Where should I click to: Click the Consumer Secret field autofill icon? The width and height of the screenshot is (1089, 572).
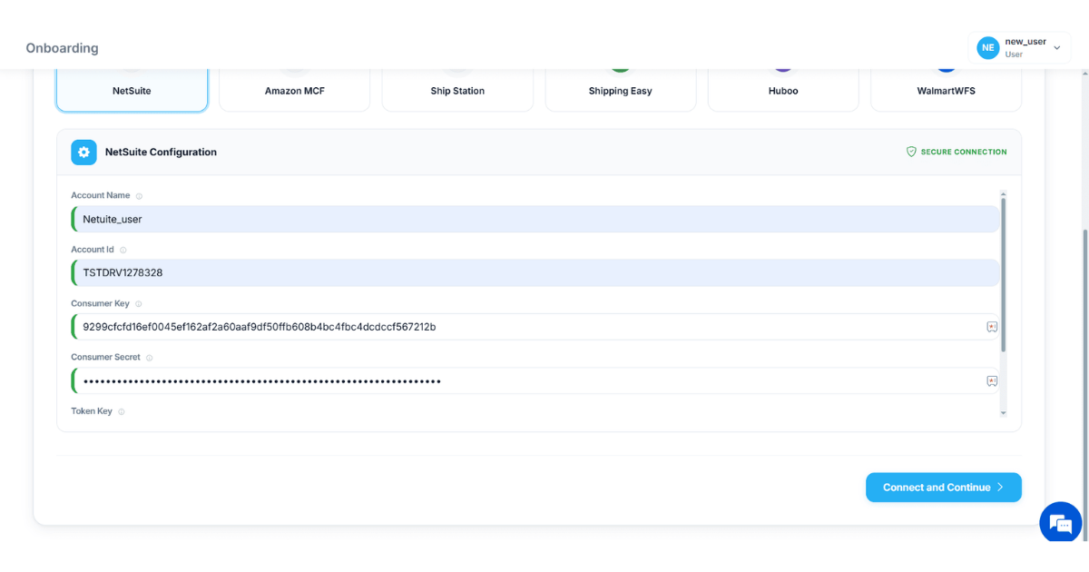(992, 381)
